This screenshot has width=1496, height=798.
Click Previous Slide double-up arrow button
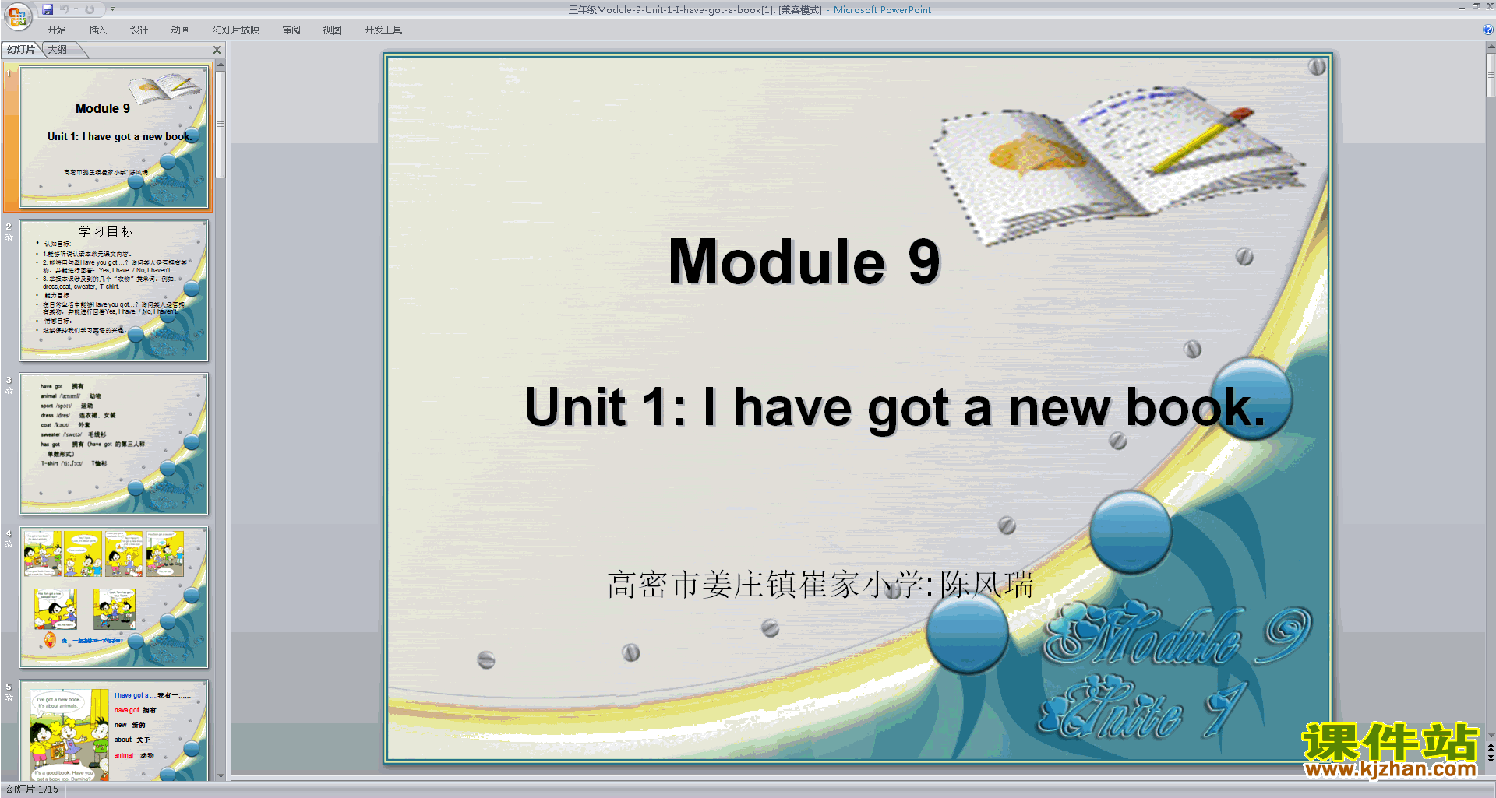coord(1491,747)
